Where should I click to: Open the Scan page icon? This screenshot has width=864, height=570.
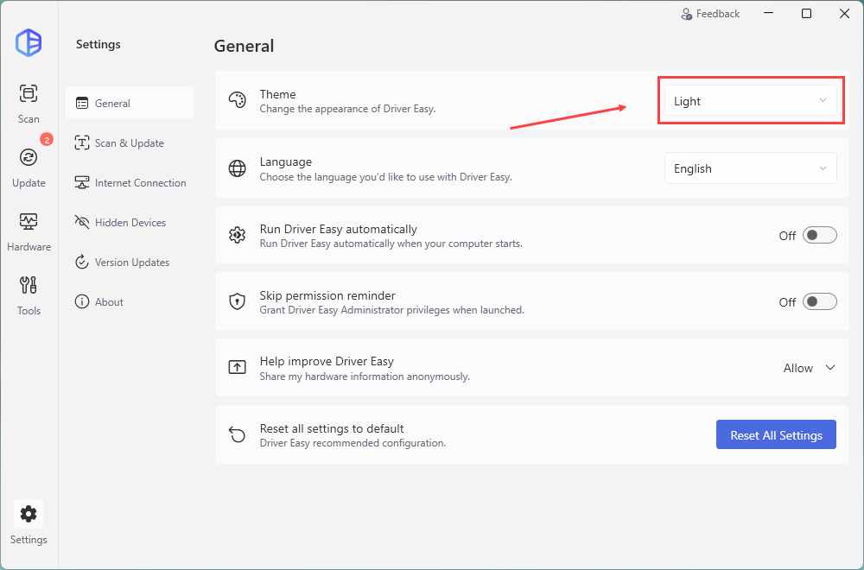click(x=29, y=93)
